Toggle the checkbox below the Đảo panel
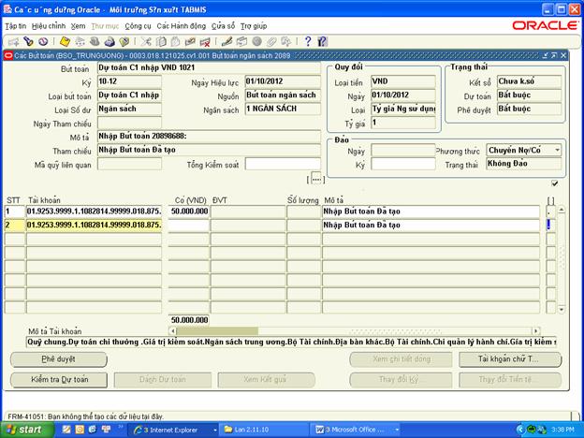 click(x=555, y=183)
